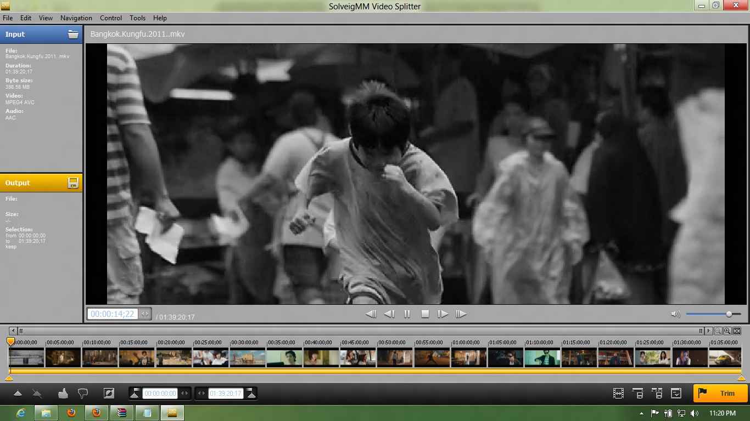The image size is (750, 421).
Task: Click timeline scrollbar right arrow
Action: [709, 331]
